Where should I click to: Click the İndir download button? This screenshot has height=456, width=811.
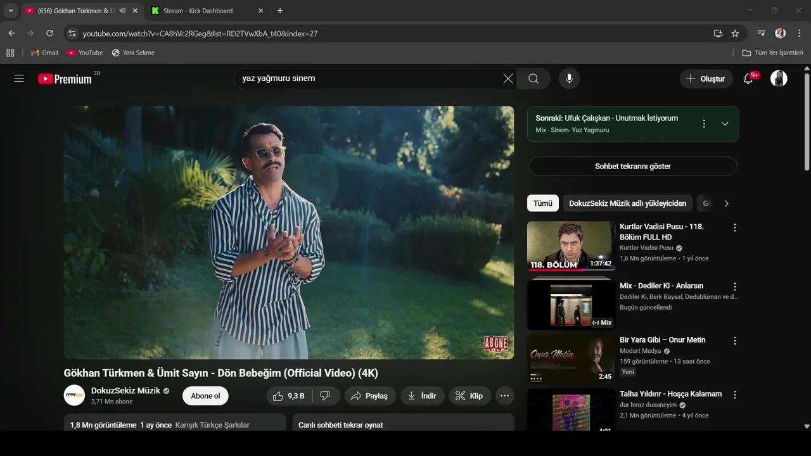422,396
